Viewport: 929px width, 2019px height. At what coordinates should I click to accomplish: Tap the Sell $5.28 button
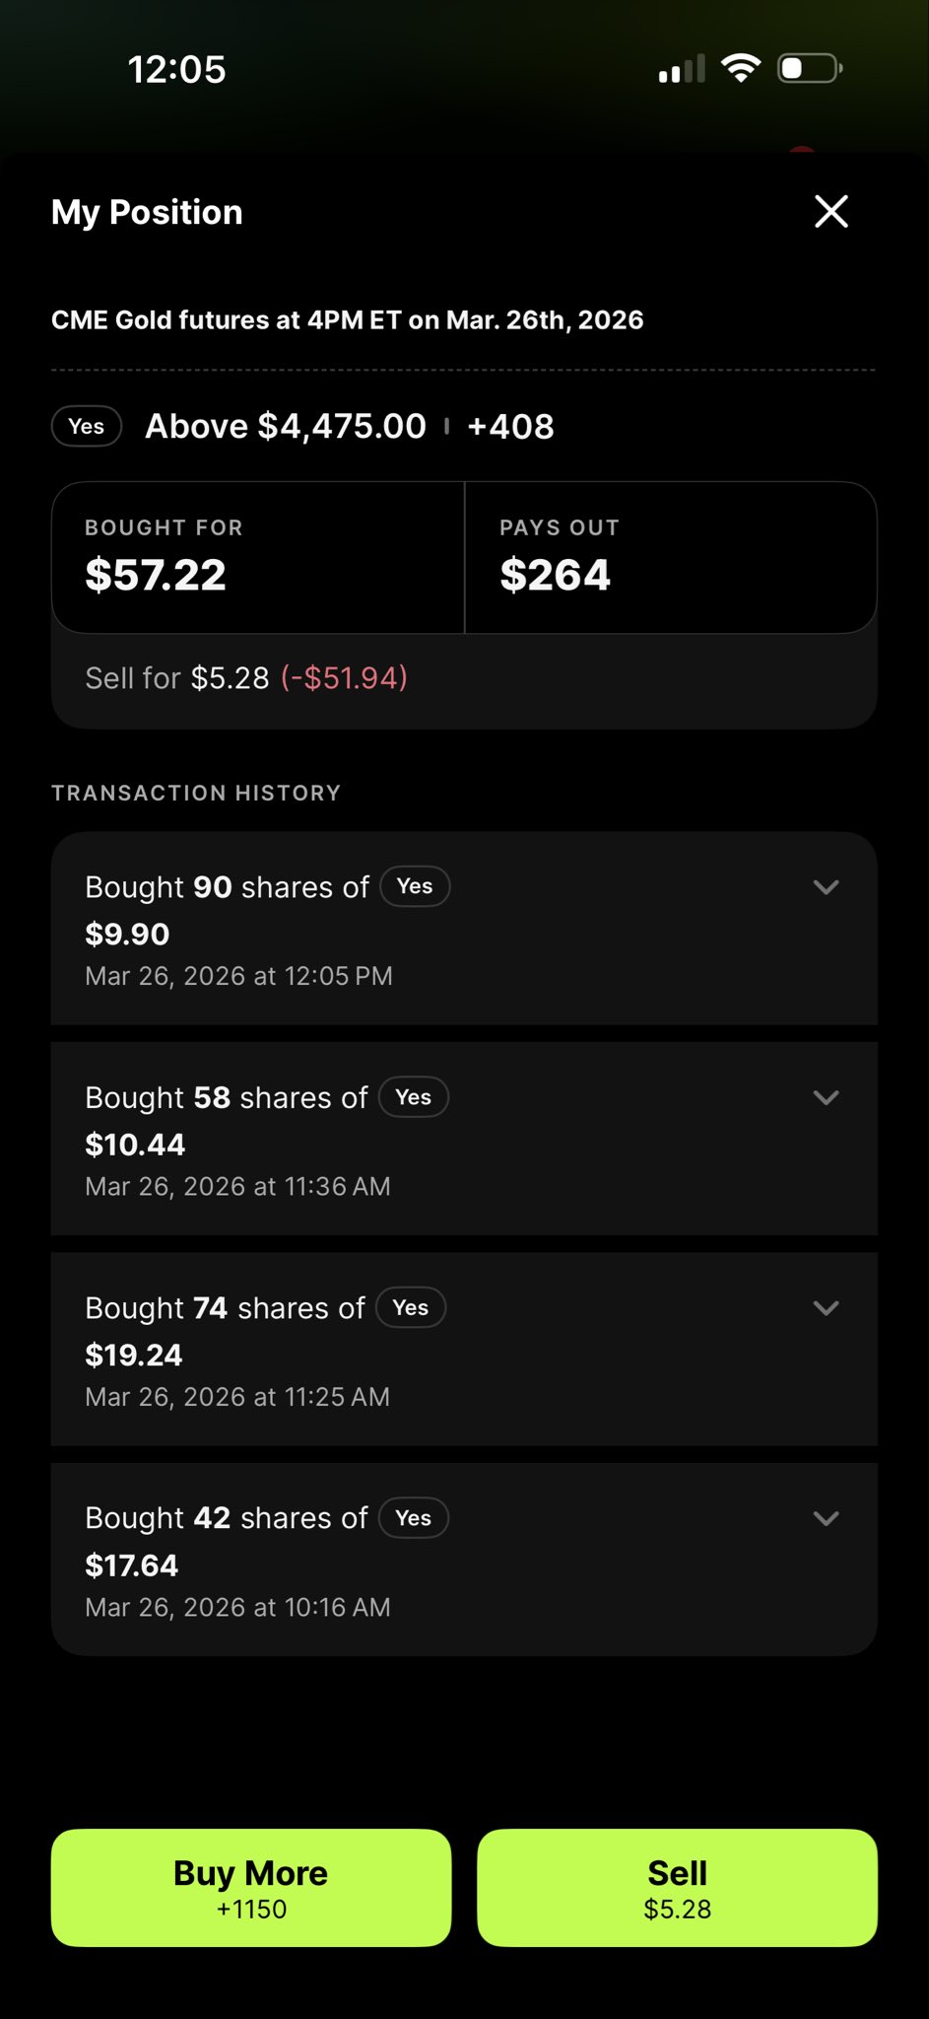point(677,1888)
